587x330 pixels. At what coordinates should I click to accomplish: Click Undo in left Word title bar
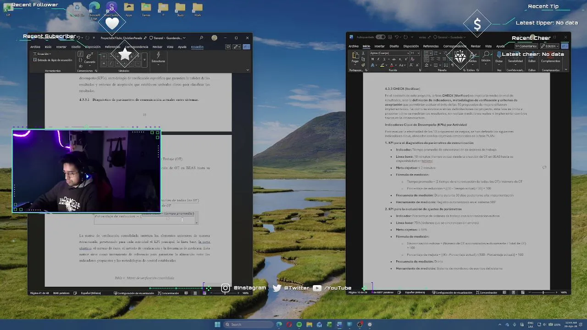click(78, 38)
